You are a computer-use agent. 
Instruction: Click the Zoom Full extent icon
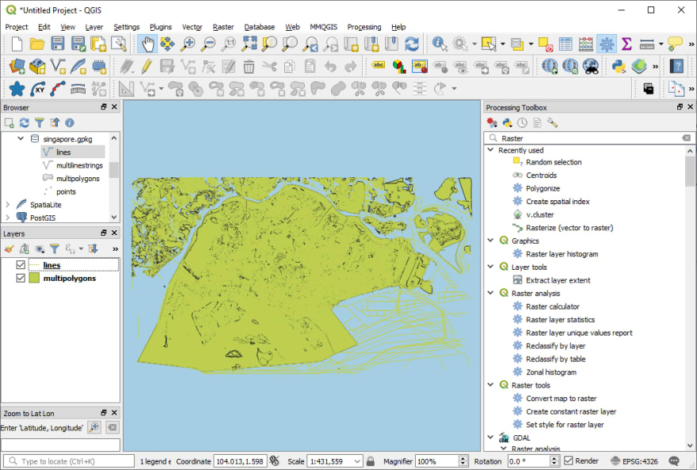249,44
